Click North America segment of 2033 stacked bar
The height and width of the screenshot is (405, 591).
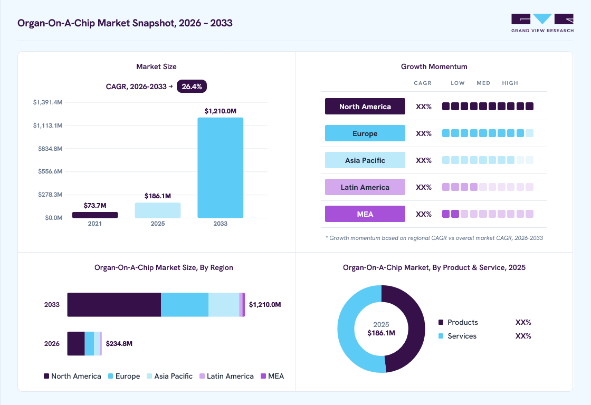[x=114, y=304]
